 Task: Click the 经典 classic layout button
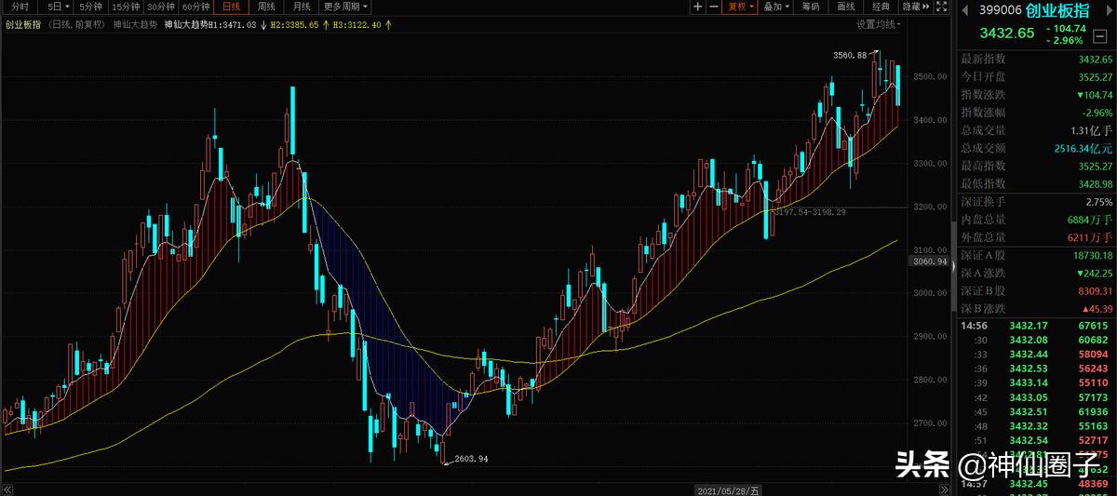pos(881,7)
